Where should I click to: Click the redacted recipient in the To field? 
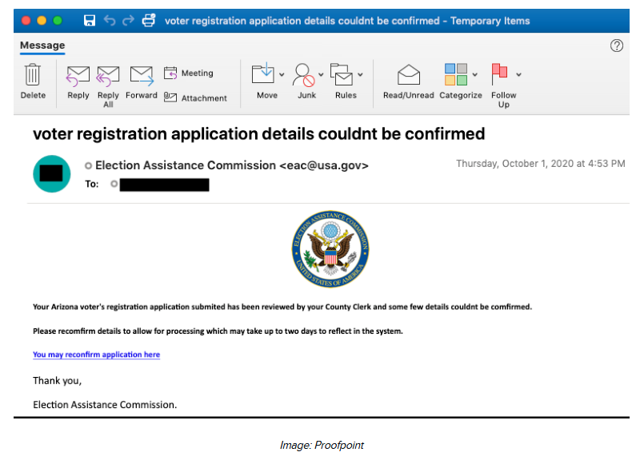[x=164, y=184]
